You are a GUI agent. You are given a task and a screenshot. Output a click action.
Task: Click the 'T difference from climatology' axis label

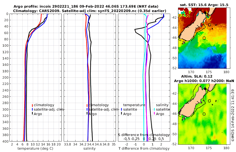click(144, 149)
